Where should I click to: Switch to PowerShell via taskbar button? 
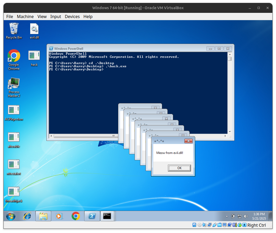point(92,216)
